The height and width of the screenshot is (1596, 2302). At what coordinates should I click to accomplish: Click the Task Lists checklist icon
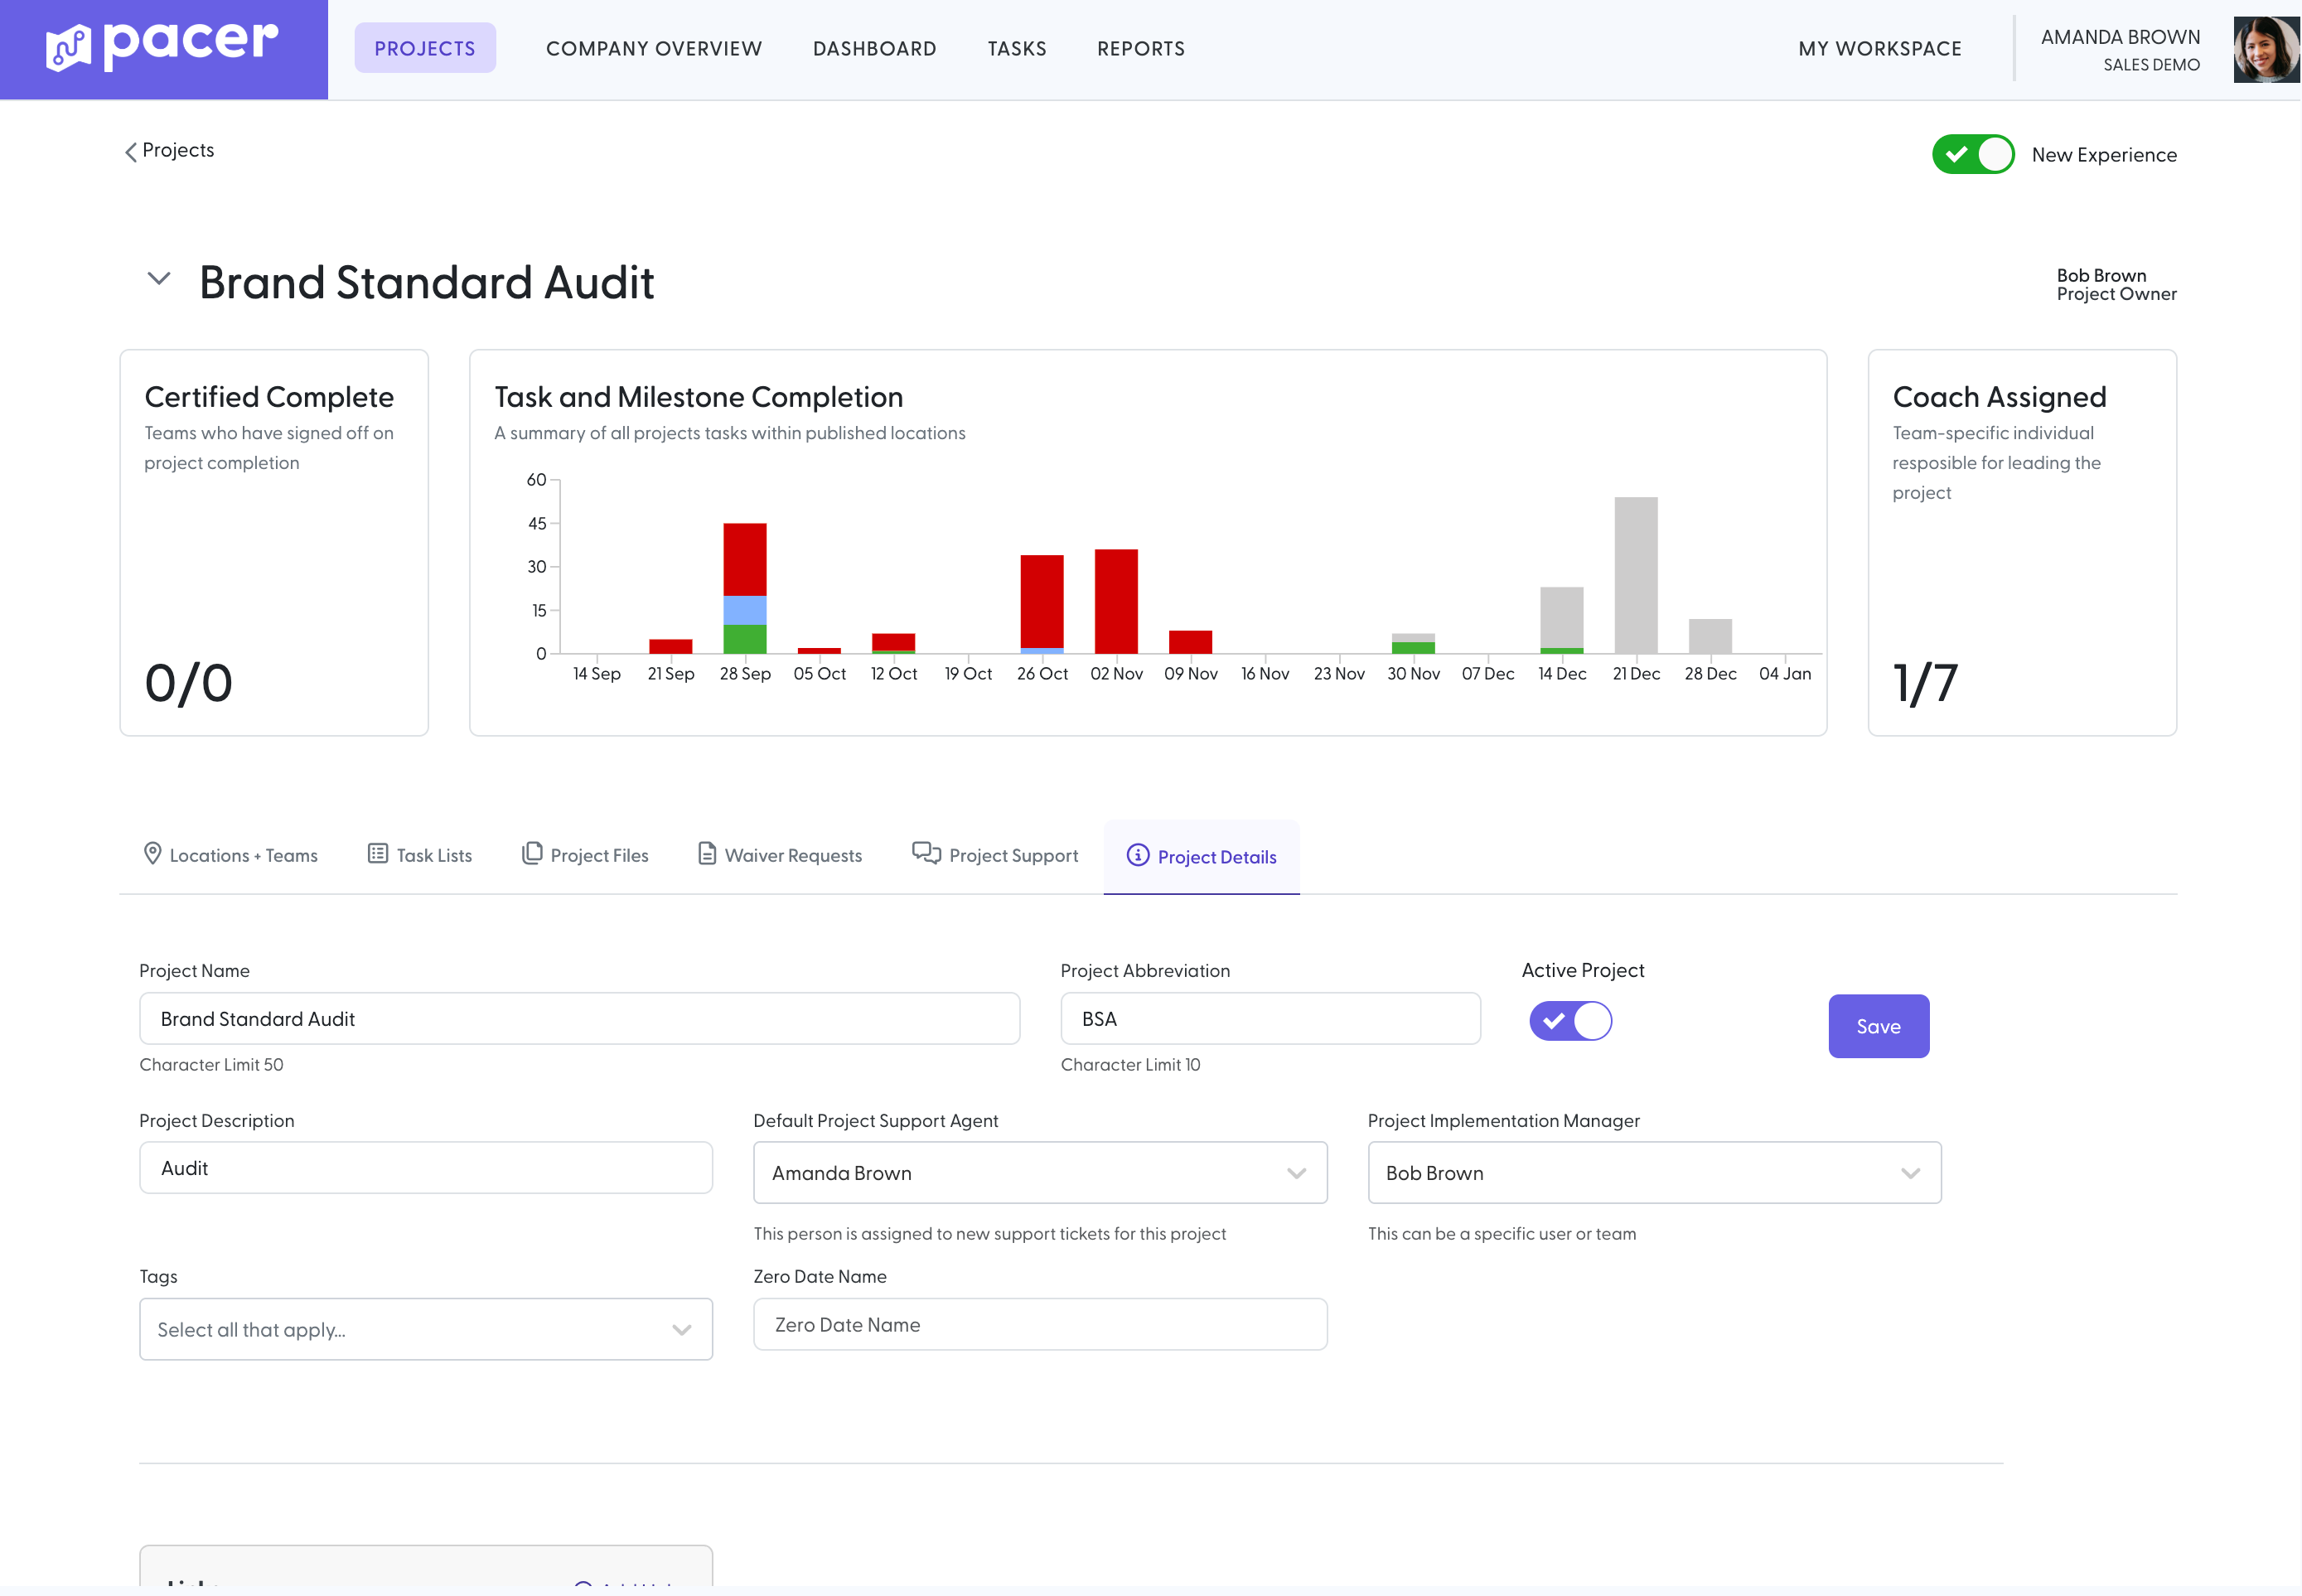(377, 853)
